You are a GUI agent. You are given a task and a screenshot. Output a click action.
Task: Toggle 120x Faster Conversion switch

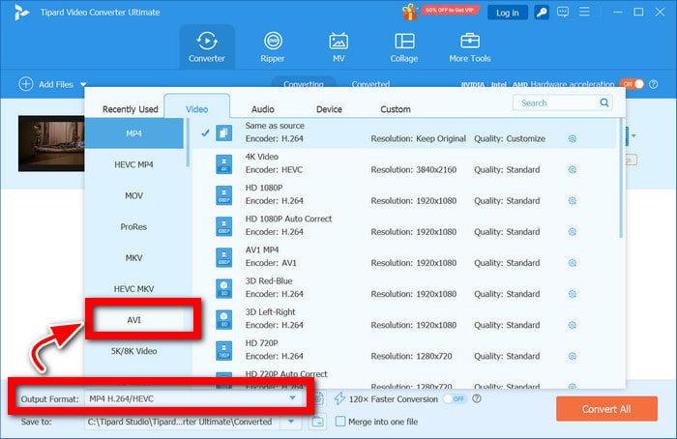click(x=456, y=398)
